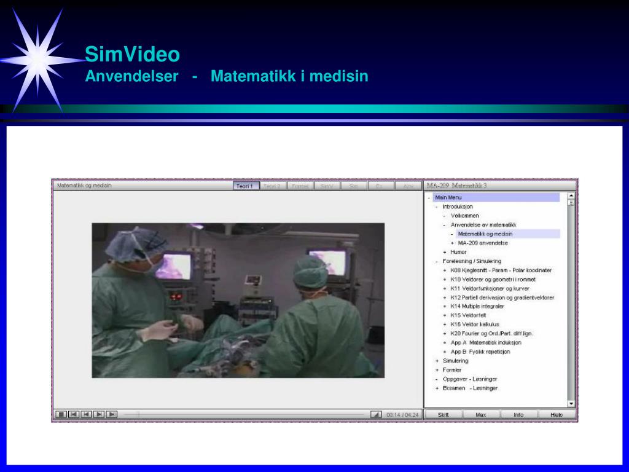Select the Formler label
This screenshot has height=472, width=629.
point(452,370)
